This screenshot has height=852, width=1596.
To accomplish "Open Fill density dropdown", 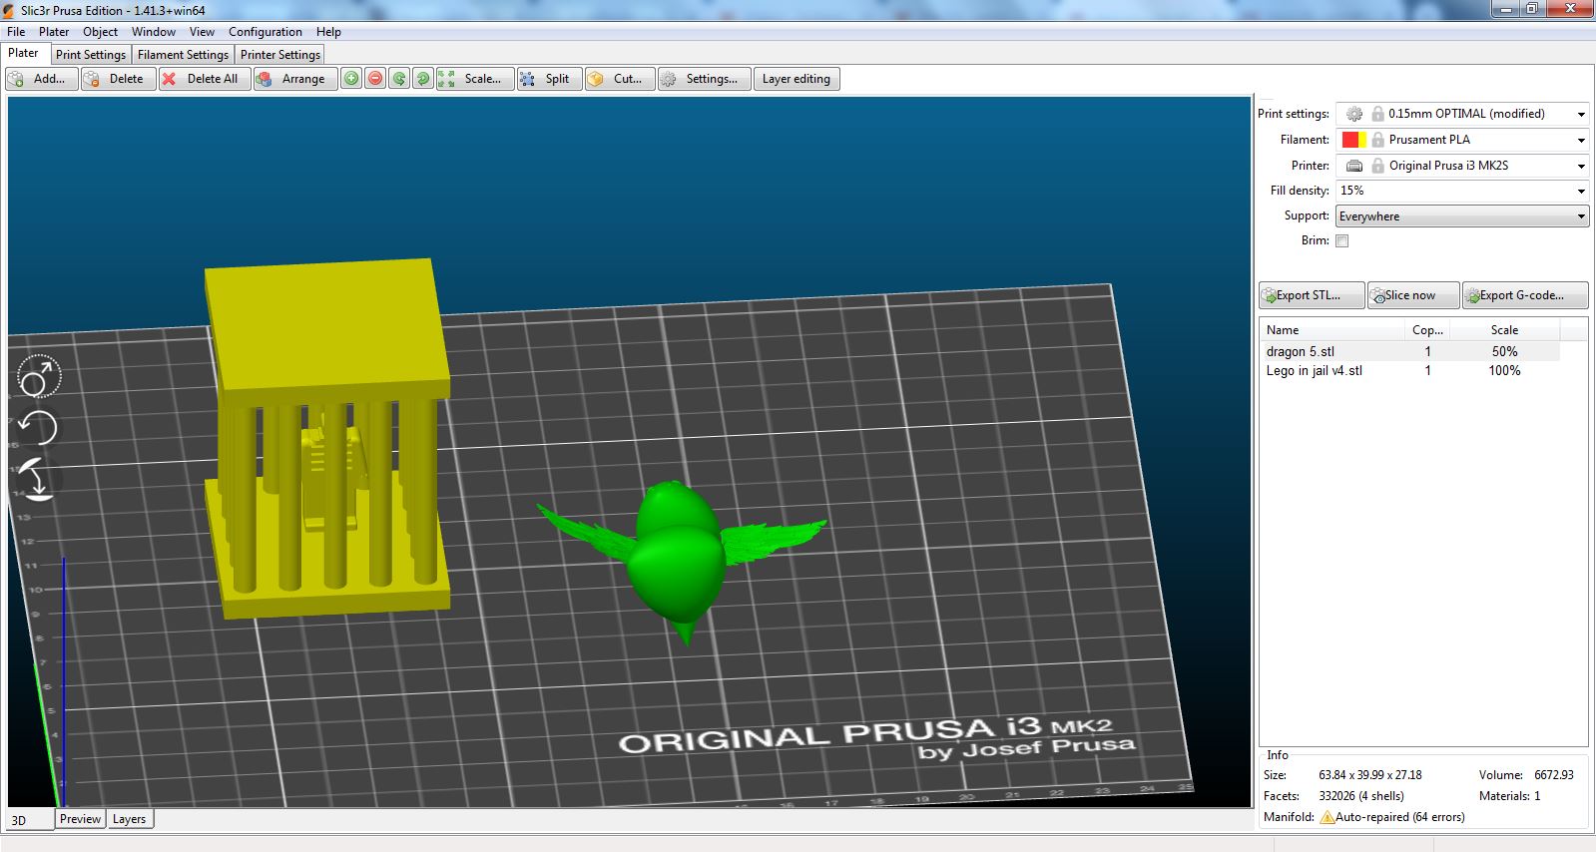I will click(1462, 191).
